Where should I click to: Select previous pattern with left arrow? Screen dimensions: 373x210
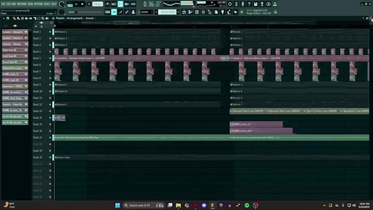156,12
